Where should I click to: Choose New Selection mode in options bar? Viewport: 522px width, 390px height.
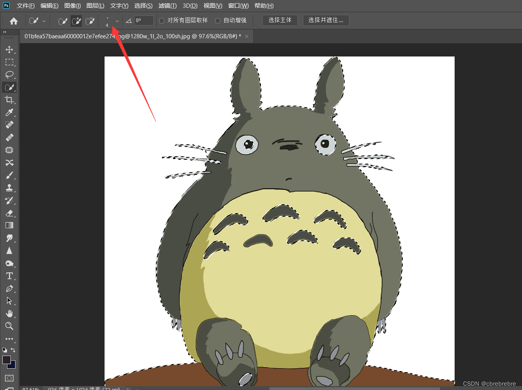pyautogui.click(x=63, y=21)
